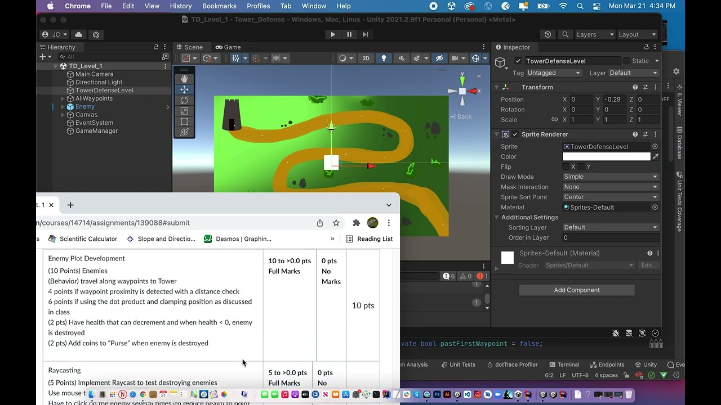Open Chrome File menu
Screen dimensions: 721x405
pyautogui.click(x=106, y=6)
